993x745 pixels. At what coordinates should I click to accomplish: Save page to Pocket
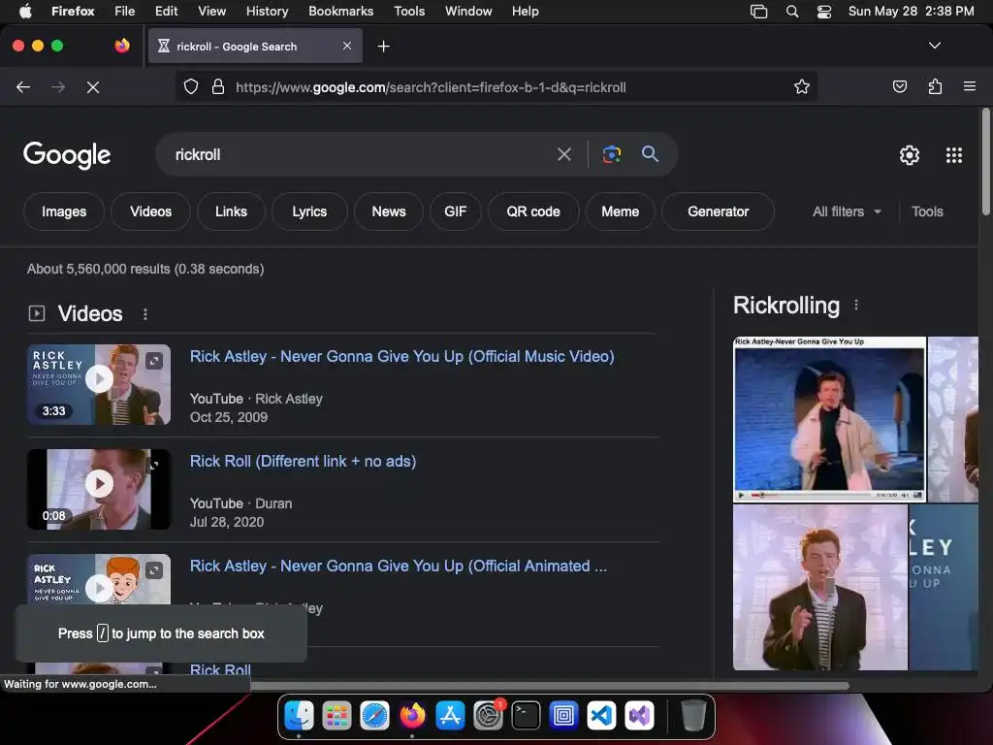(899, 86)
